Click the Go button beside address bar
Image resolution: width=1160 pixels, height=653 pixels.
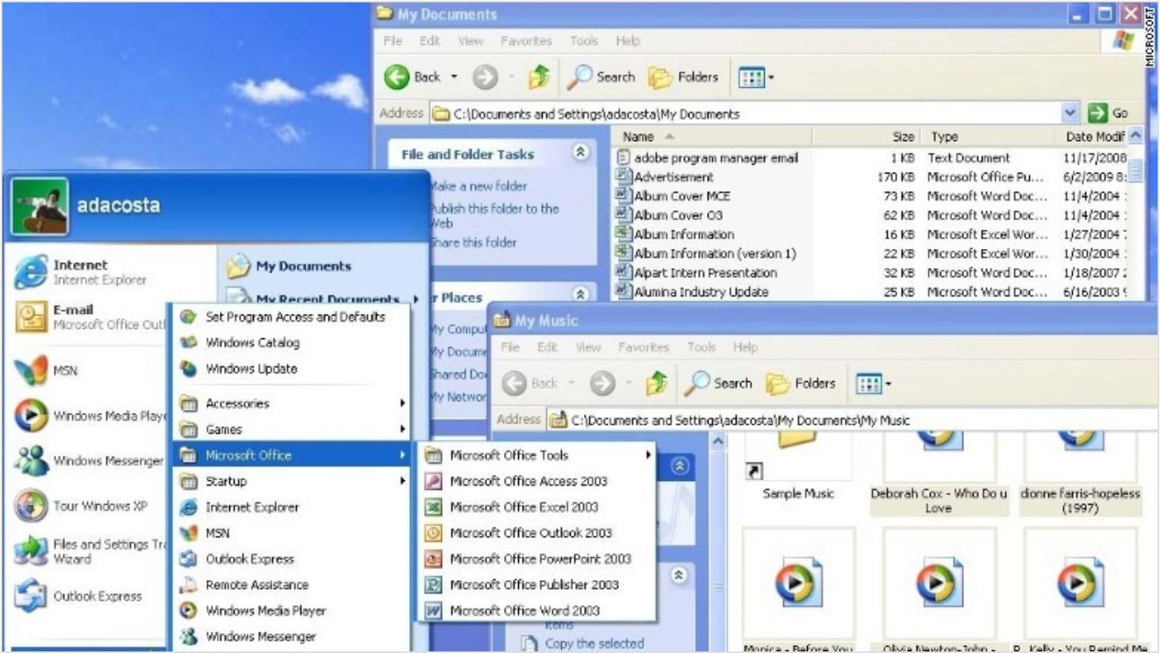click(x=1109, y=113)
